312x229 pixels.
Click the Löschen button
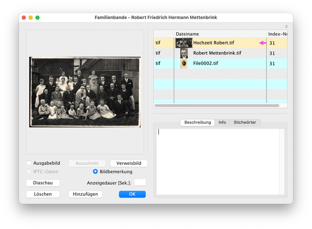point(43,194)
